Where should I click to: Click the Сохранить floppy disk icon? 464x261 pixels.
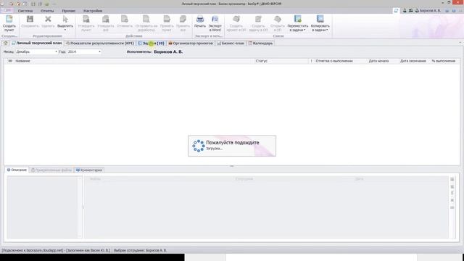(30, 20)
